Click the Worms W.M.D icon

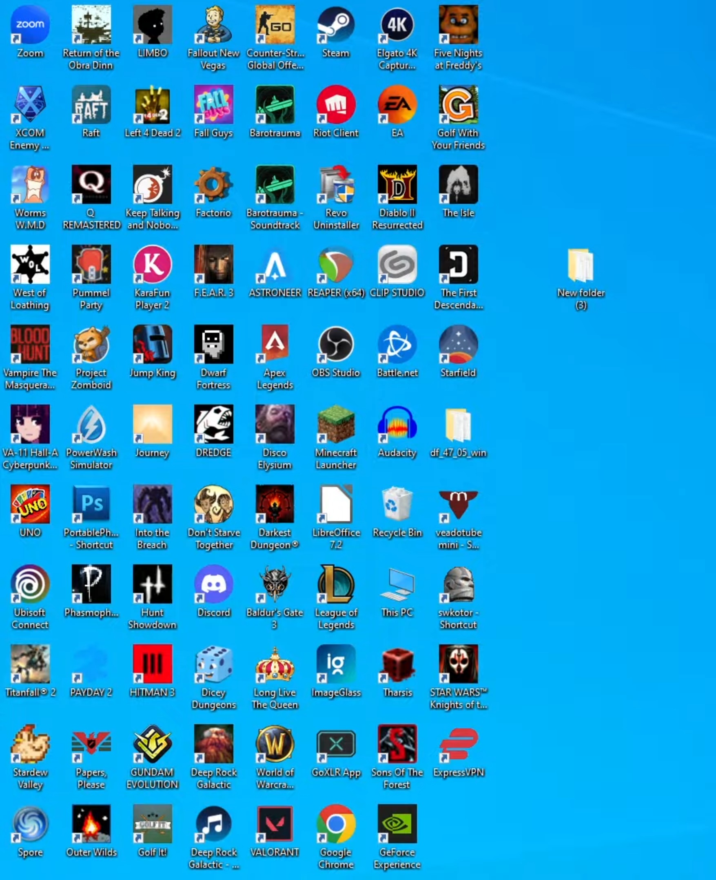(30, 185)
